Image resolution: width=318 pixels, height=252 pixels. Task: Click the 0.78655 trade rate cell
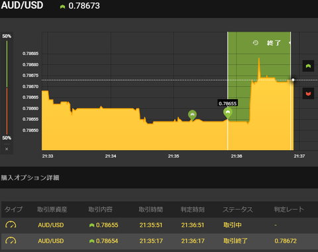(107, 225)
